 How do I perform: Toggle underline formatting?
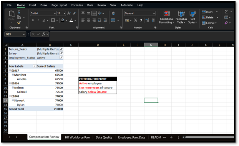pos(43,20)
